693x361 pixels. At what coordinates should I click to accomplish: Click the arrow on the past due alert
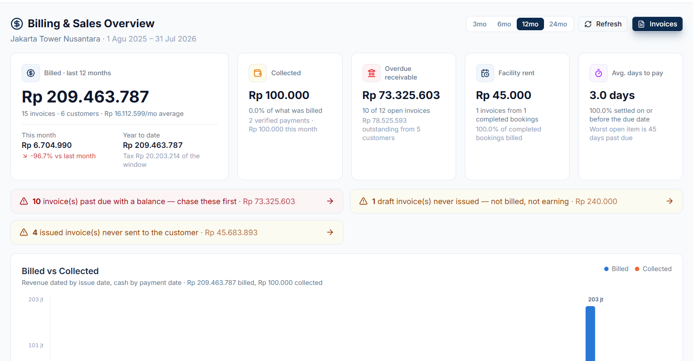pyautogui.click(x=330, y=201)
